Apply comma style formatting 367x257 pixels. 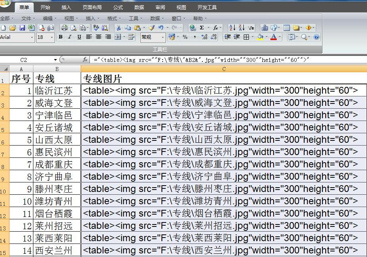[194, 37]
